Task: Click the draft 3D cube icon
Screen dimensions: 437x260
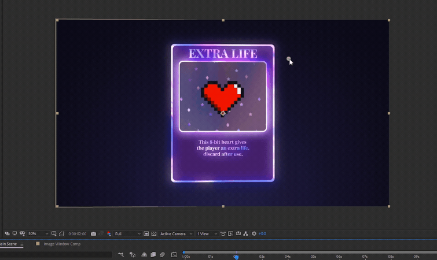Action: pos(132,255)
